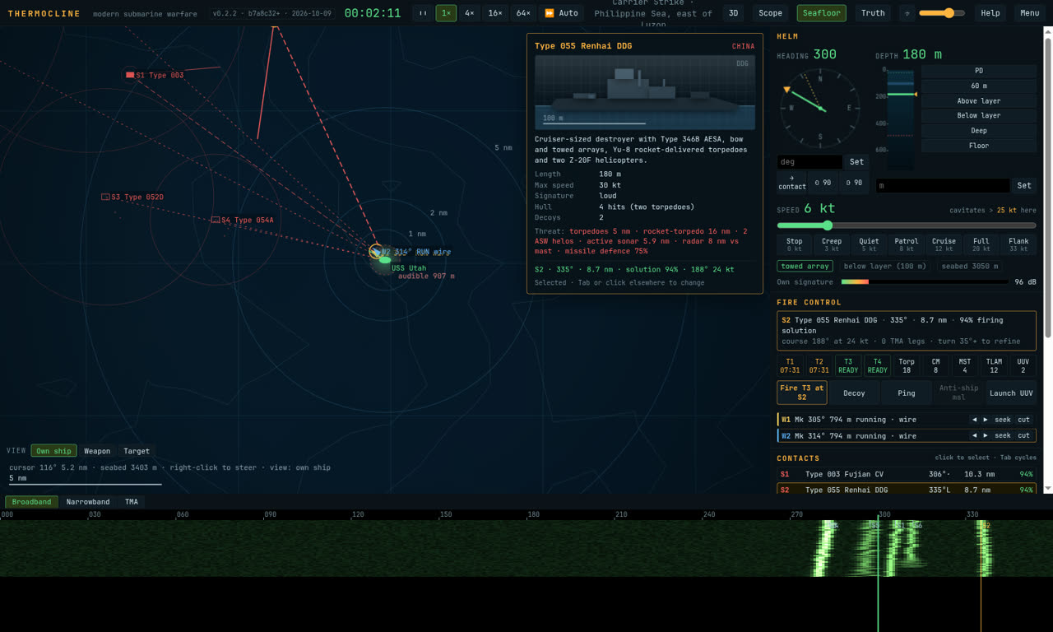Set speed to Flank 33 kt
Screen dimensions: 1053x632
pyautogui.click(x=1018, y=245)
